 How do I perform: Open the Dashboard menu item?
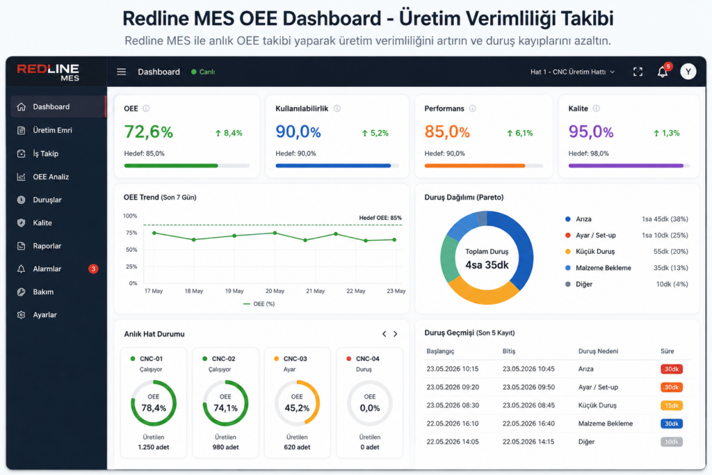[x=58, y=106]
